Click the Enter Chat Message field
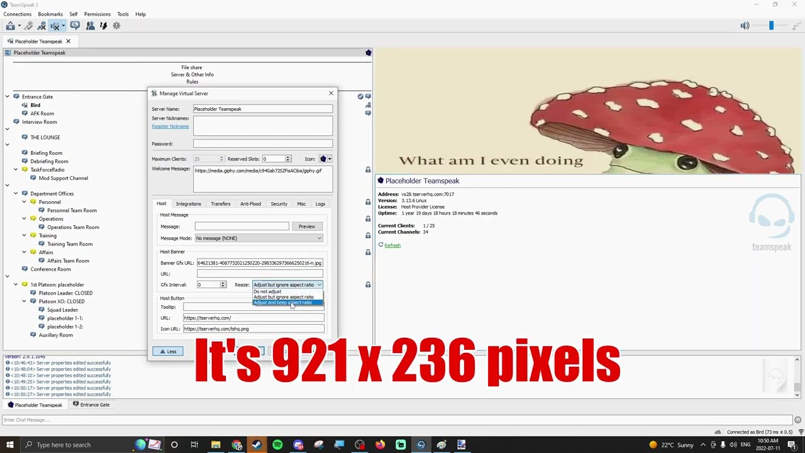805x453 pixels. pyautogui.click(x=396, y=420)
